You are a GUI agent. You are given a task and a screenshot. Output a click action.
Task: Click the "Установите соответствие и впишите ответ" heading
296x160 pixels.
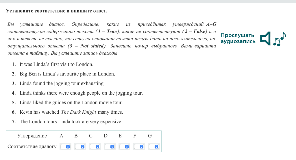(x=56, y=11)
